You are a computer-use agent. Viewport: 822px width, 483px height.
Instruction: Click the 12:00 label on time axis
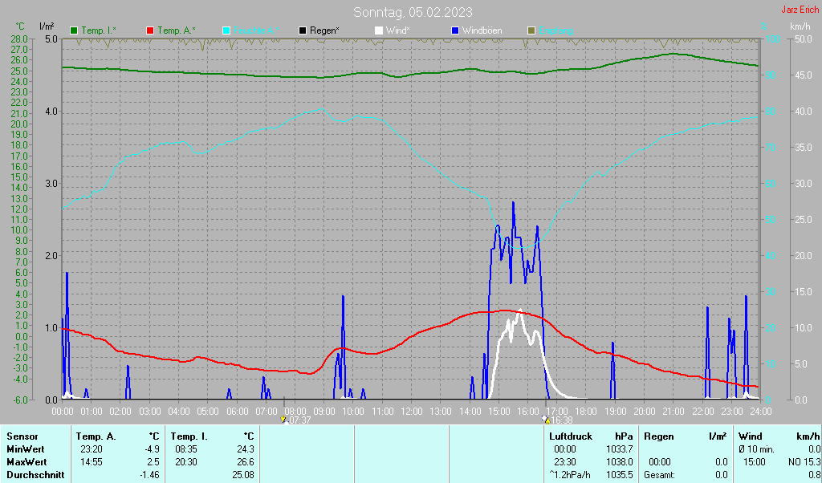tap(411, 411)
